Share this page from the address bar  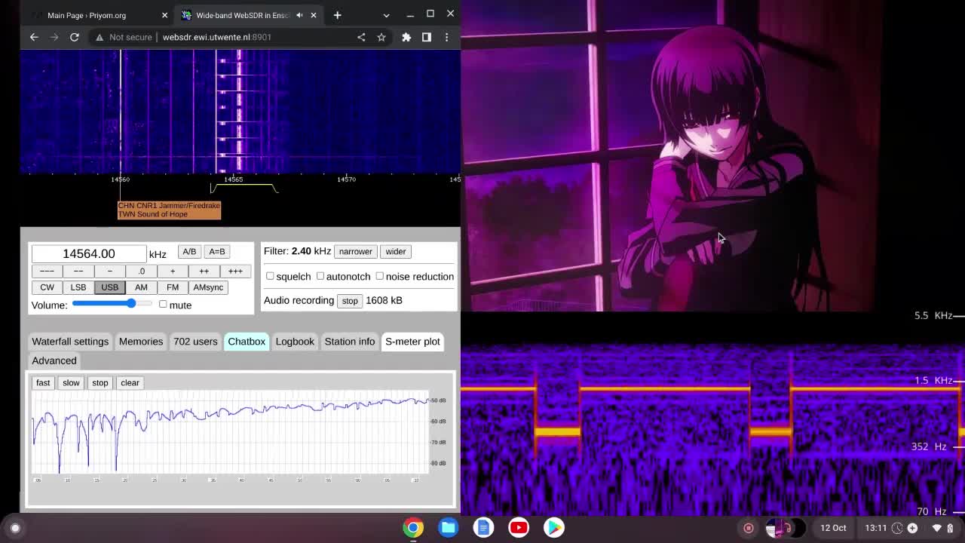361,37
